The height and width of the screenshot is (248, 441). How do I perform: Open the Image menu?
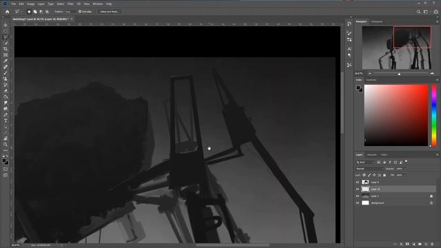30,4
